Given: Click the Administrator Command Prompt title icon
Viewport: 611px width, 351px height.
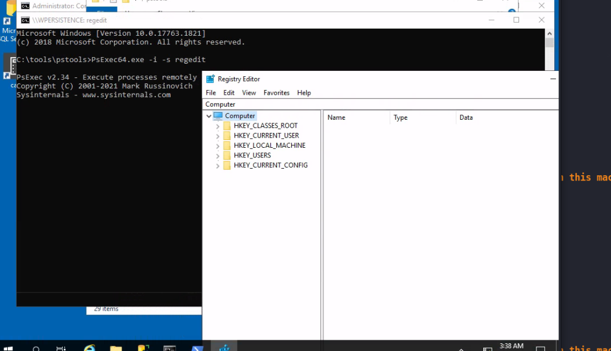Looking at the screenshot, I should tap(25, 6).
